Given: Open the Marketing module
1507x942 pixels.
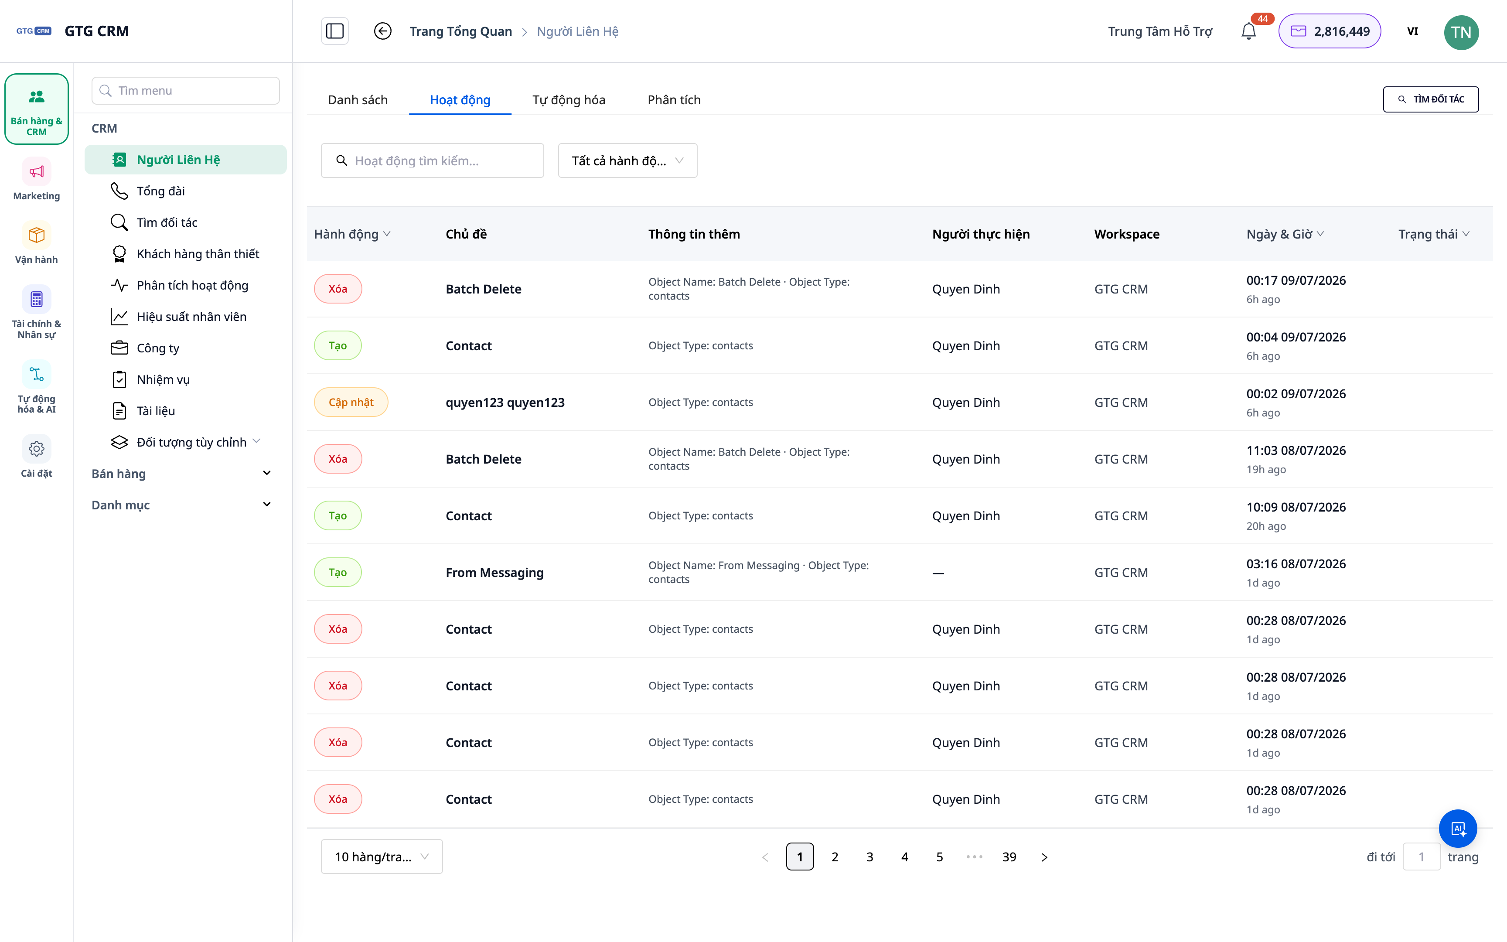Looking at the screenshot, I should (36, 180).
